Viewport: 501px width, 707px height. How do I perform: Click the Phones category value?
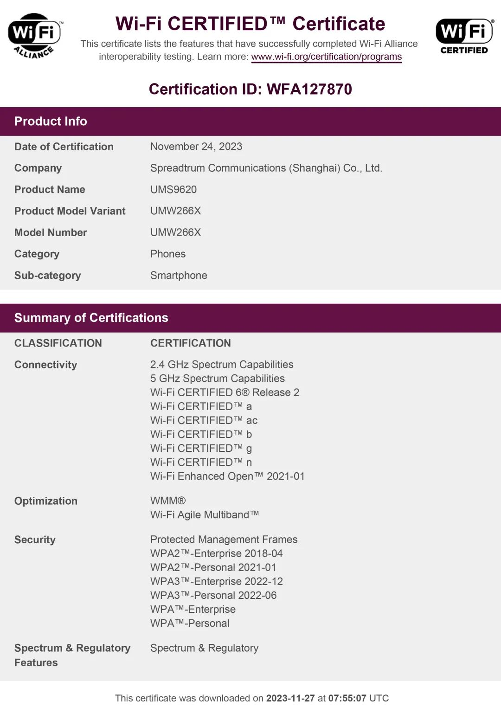(x=168, y=254)
